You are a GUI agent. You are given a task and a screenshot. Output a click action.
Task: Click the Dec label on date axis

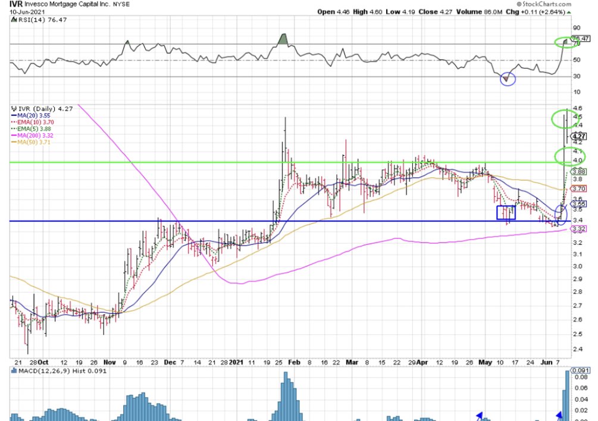pos(170,362)
